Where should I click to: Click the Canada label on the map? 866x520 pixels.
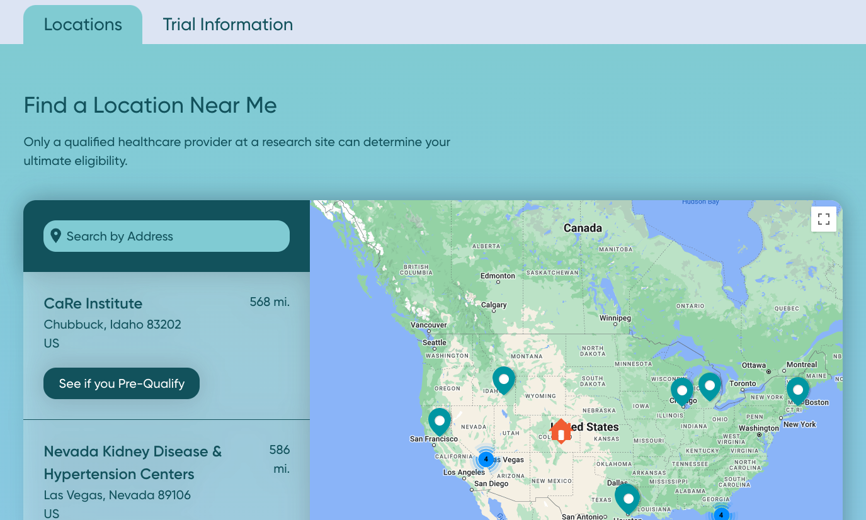tap(583, 228)
